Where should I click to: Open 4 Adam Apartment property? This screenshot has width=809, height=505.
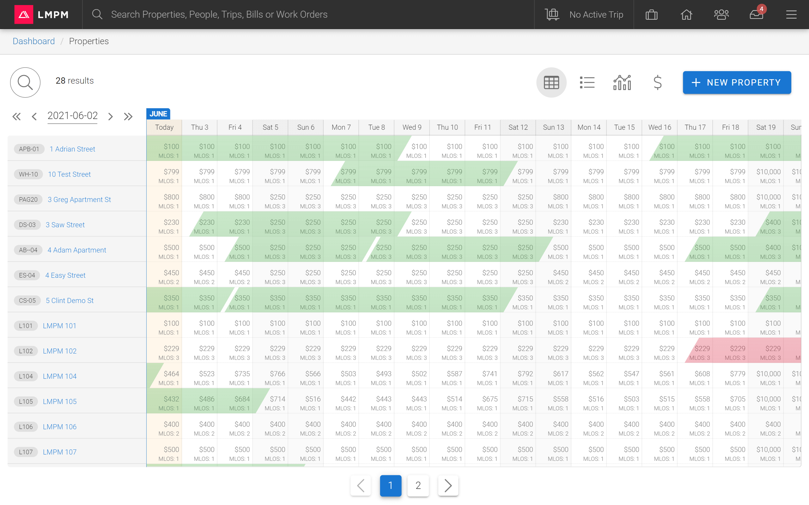point(76,250)
